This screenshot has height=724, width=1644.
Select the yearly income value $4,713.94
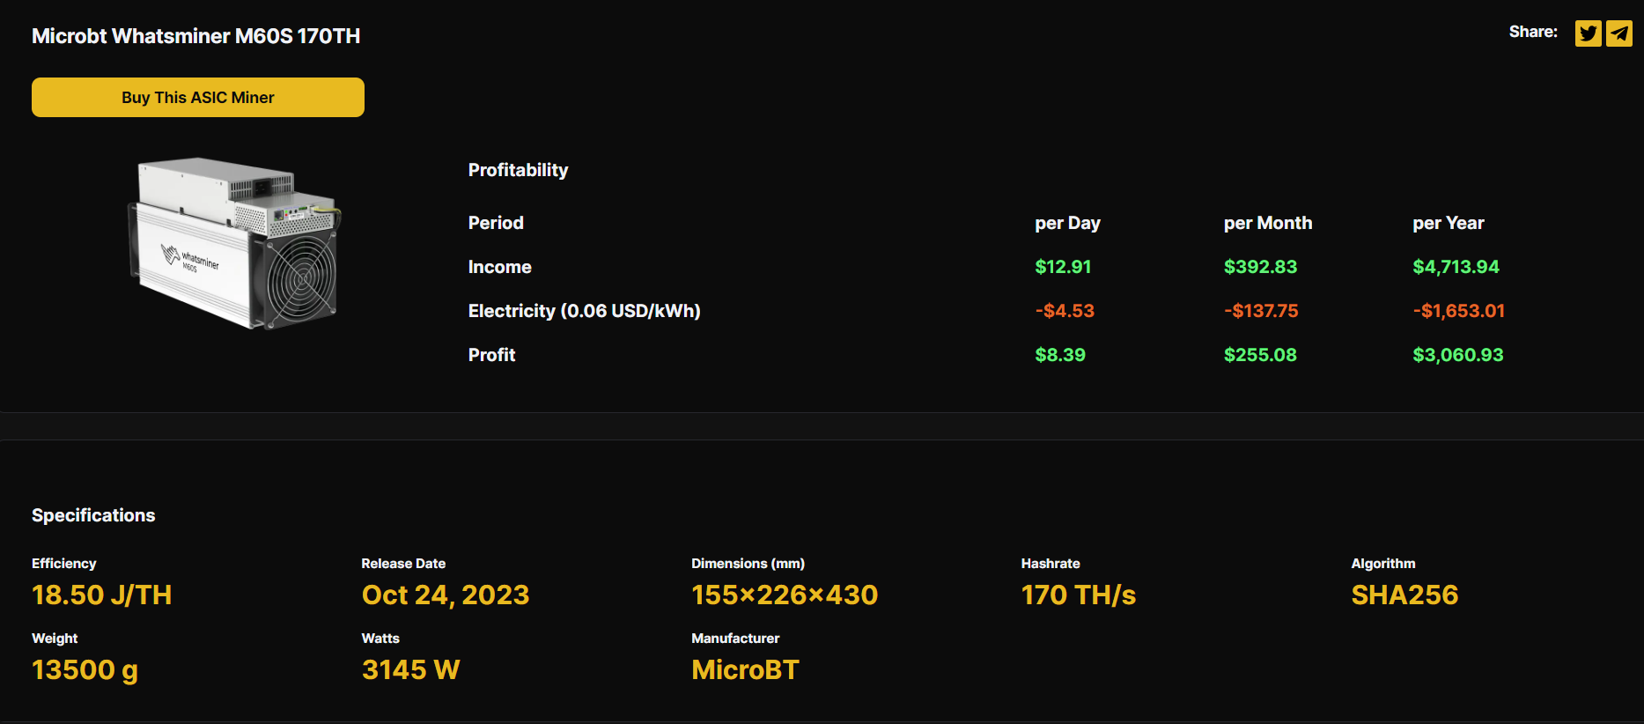pos(1456,267)
